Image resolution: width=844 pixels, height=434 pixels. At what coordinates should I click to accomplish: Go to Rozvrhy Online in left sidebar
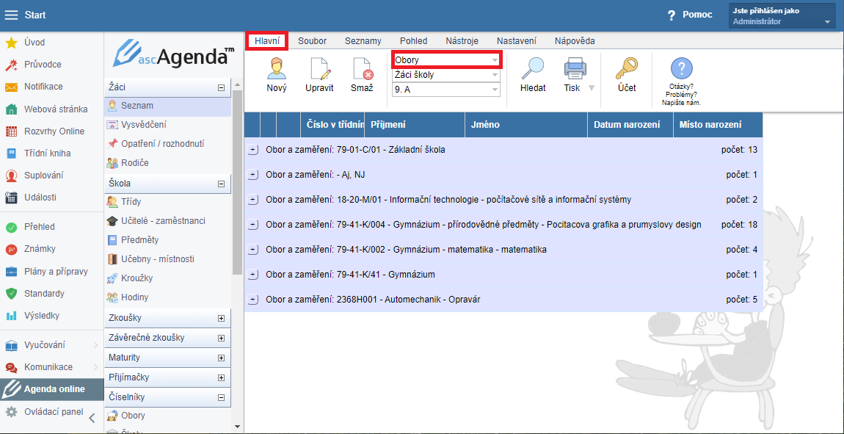tap(54, 131)
